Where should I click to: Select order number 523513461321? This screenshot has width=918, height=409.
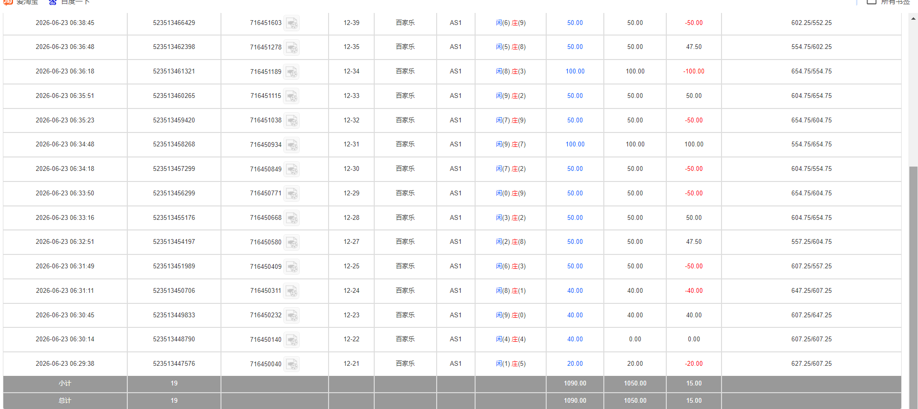(174, 72)
